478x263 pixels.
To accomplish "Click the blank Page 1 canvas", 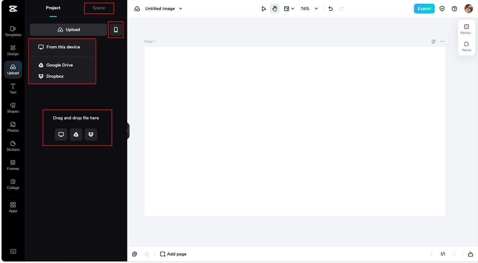I will [295, 131].
